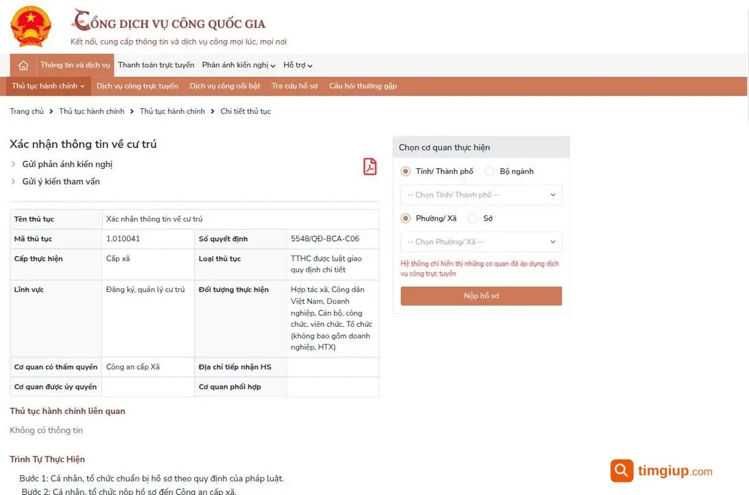Click the national emblem logo
The width and height of the screenshot is (749, 495).
pos(31,27)
